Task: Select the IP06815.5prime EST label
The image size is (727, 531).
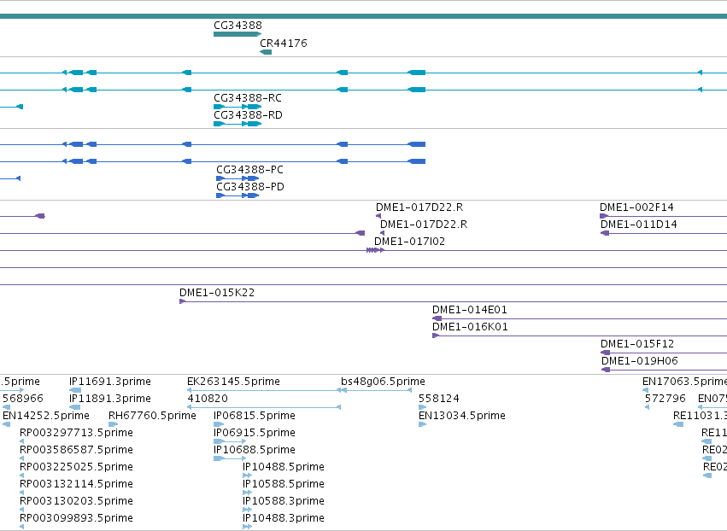Action: point(254,416)
